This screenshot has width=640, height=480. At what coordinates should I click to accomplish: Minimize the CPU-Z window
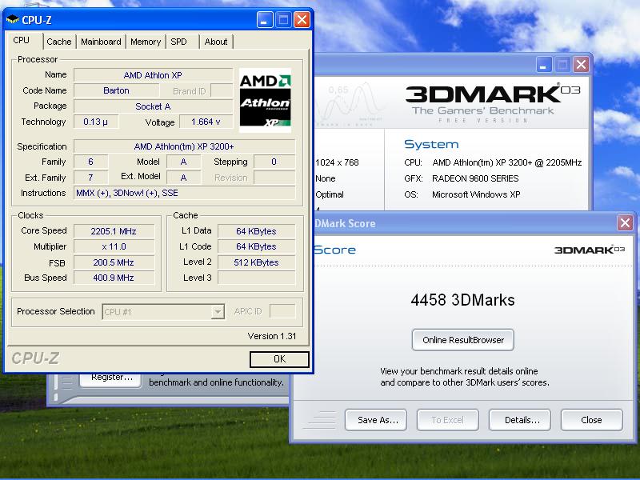click(x=265, y=19)
